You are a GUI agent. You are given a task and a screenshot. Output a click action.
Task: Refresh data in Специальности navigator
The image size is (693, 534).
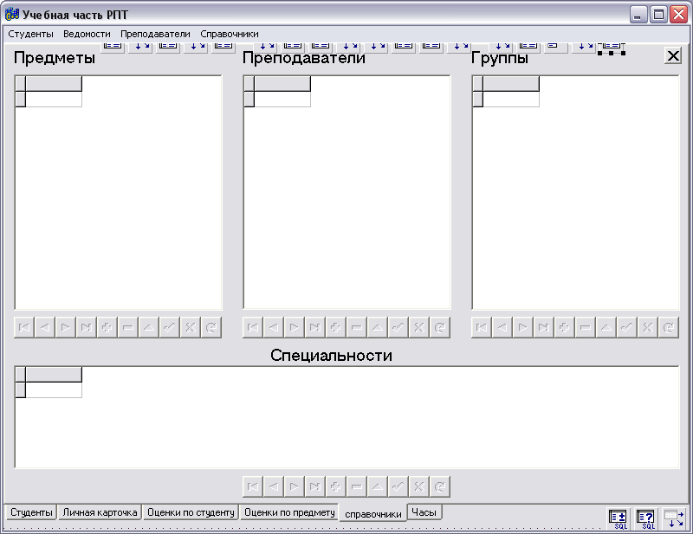[440, 486]
